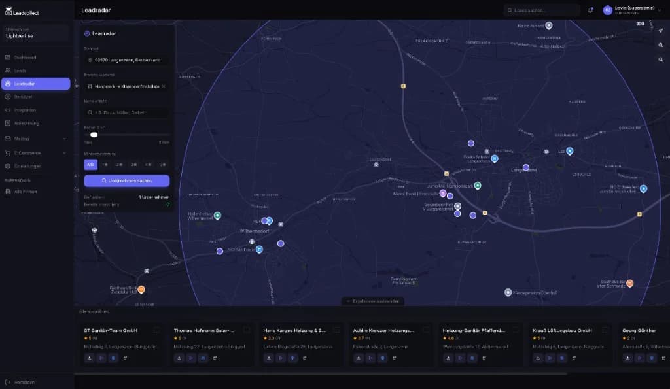Open the Krauß Lüftungsbau GmbH company title

pos(562,331)
